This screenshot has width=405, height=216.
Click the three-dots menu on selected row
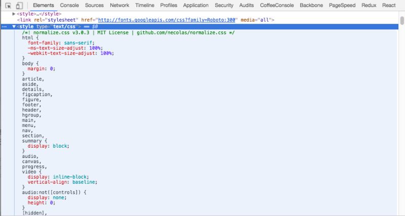point(4,27)
